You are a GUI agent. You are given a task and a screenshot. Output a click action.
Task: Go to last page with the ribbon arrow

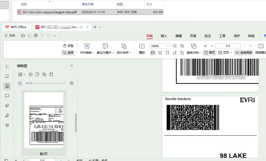[250, 46]
